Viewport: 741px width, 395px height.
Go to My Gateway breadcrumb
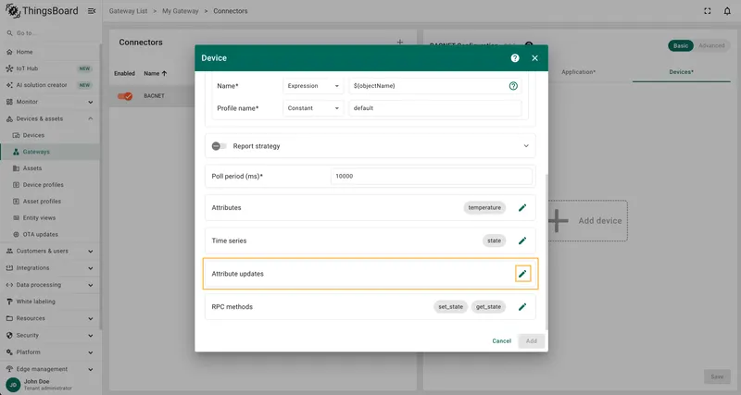180,11
